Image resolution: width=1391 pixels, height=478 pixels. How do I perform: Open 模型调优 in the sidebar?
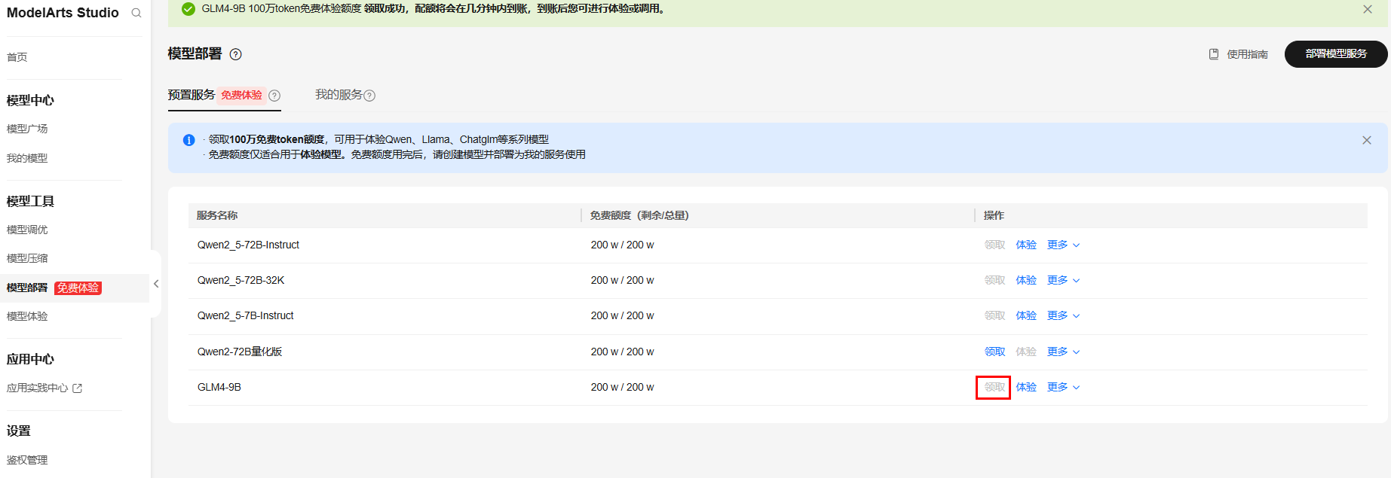[x=27, y=230]
